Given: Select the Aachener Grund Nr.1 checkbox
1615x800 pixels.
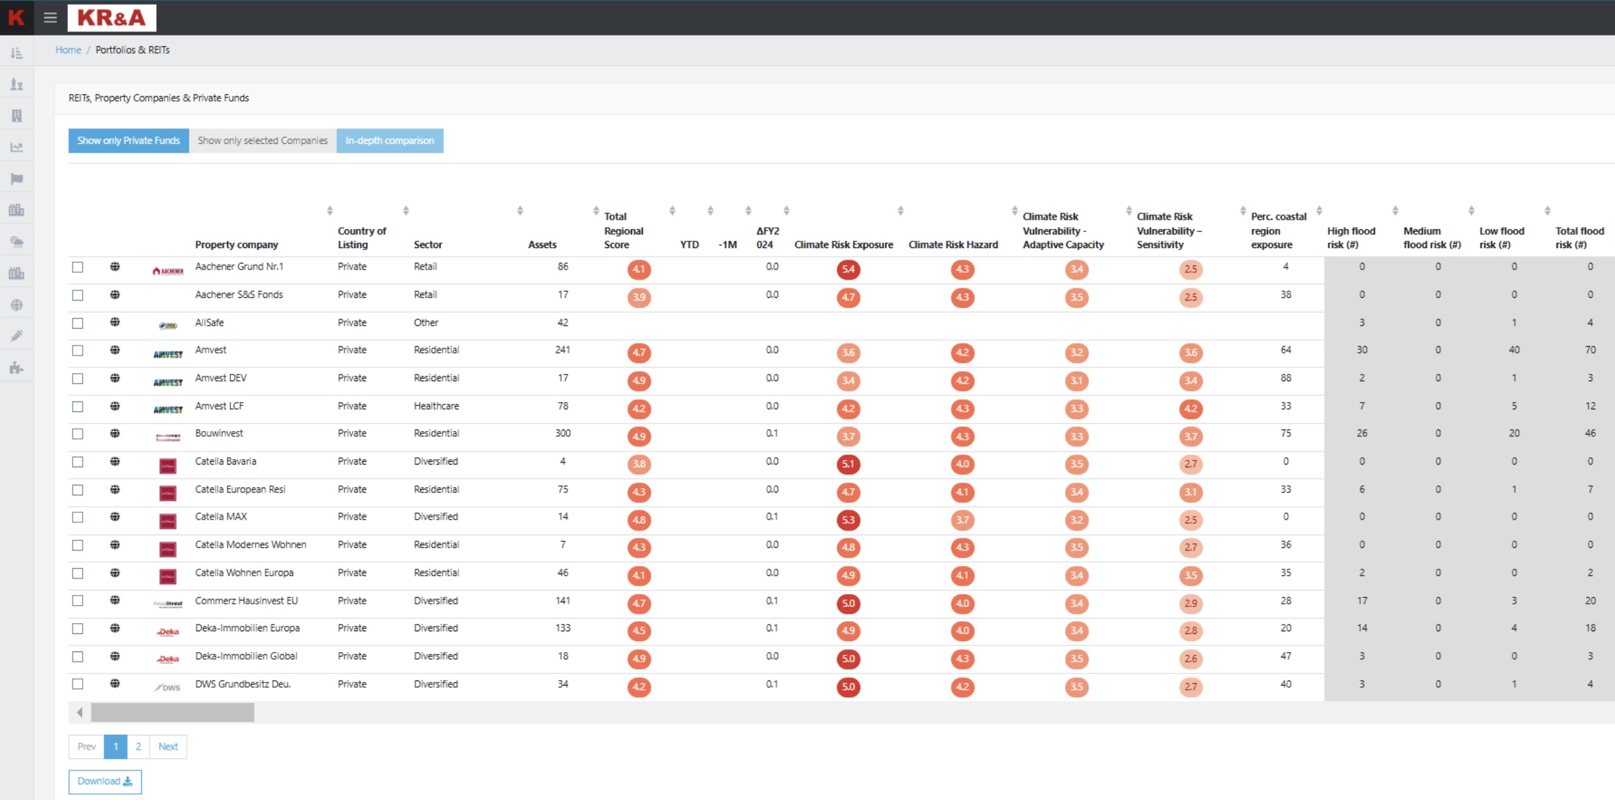Looking at the screenshot, I should (78, 267).
